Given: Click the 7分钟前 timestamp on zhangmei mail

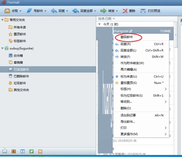Looking at the screenshot, I should [x=165, y=31].
